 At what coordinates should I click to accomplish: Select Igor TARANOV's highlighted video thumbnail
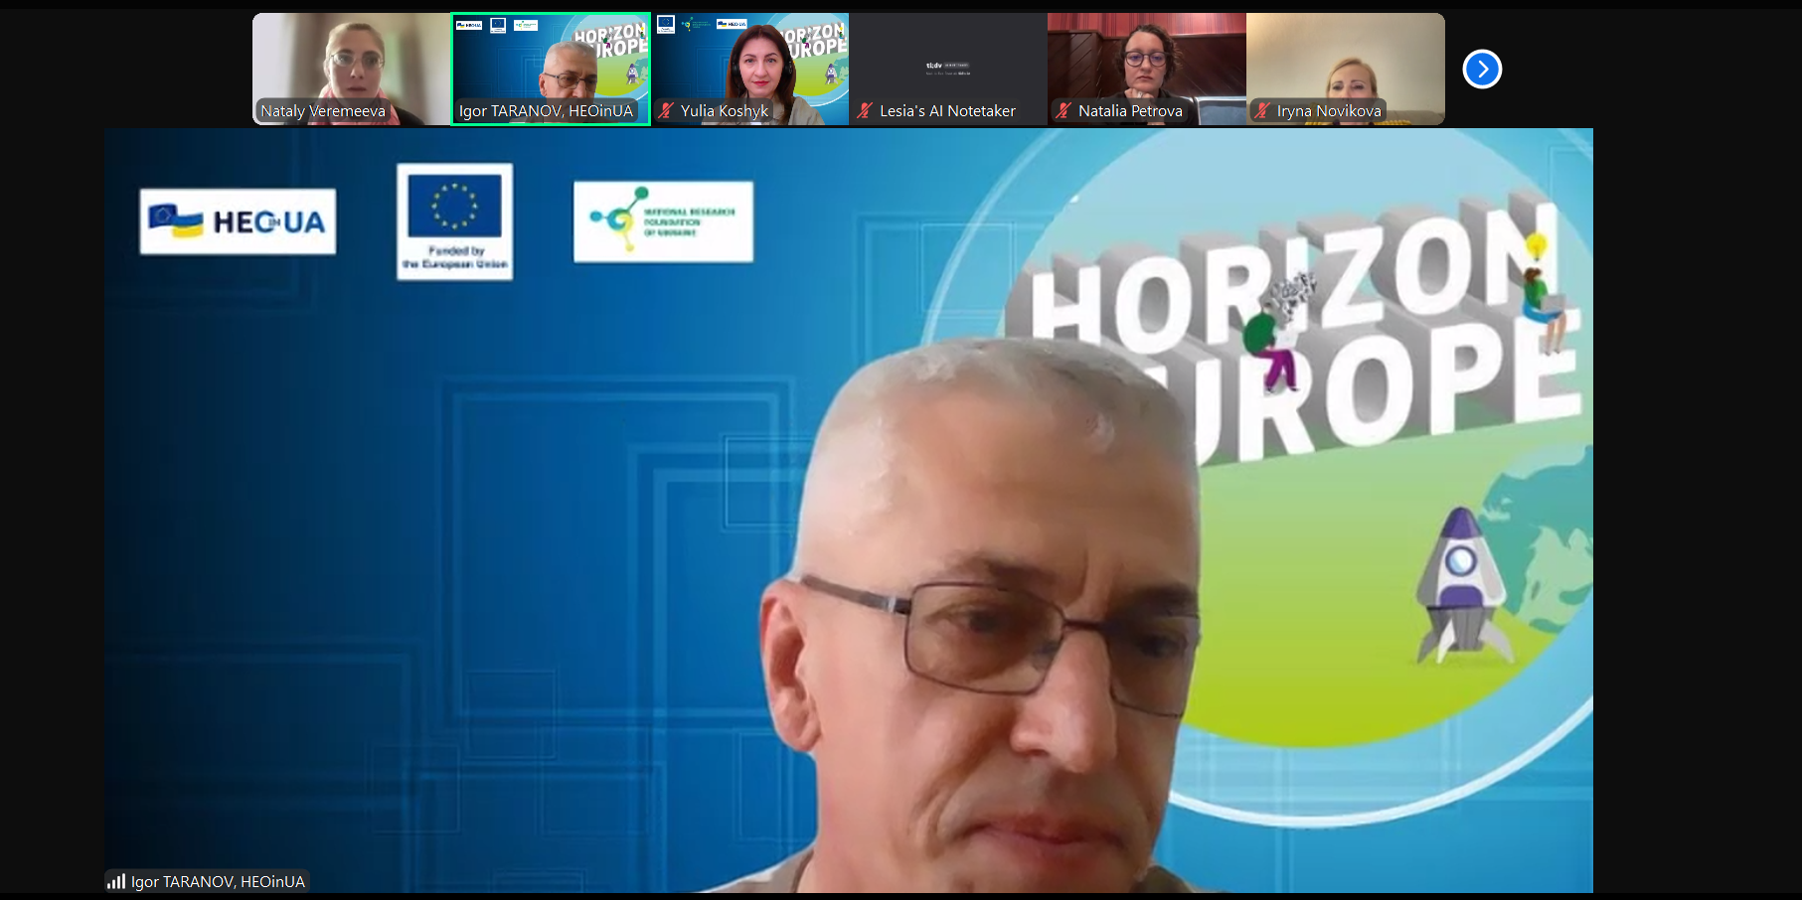(x=551, y=69)
